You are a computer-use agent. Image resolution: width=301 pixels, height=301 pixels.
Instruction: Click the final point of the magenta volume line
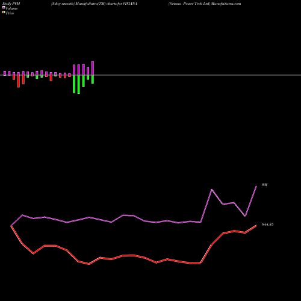coord(256,187)
